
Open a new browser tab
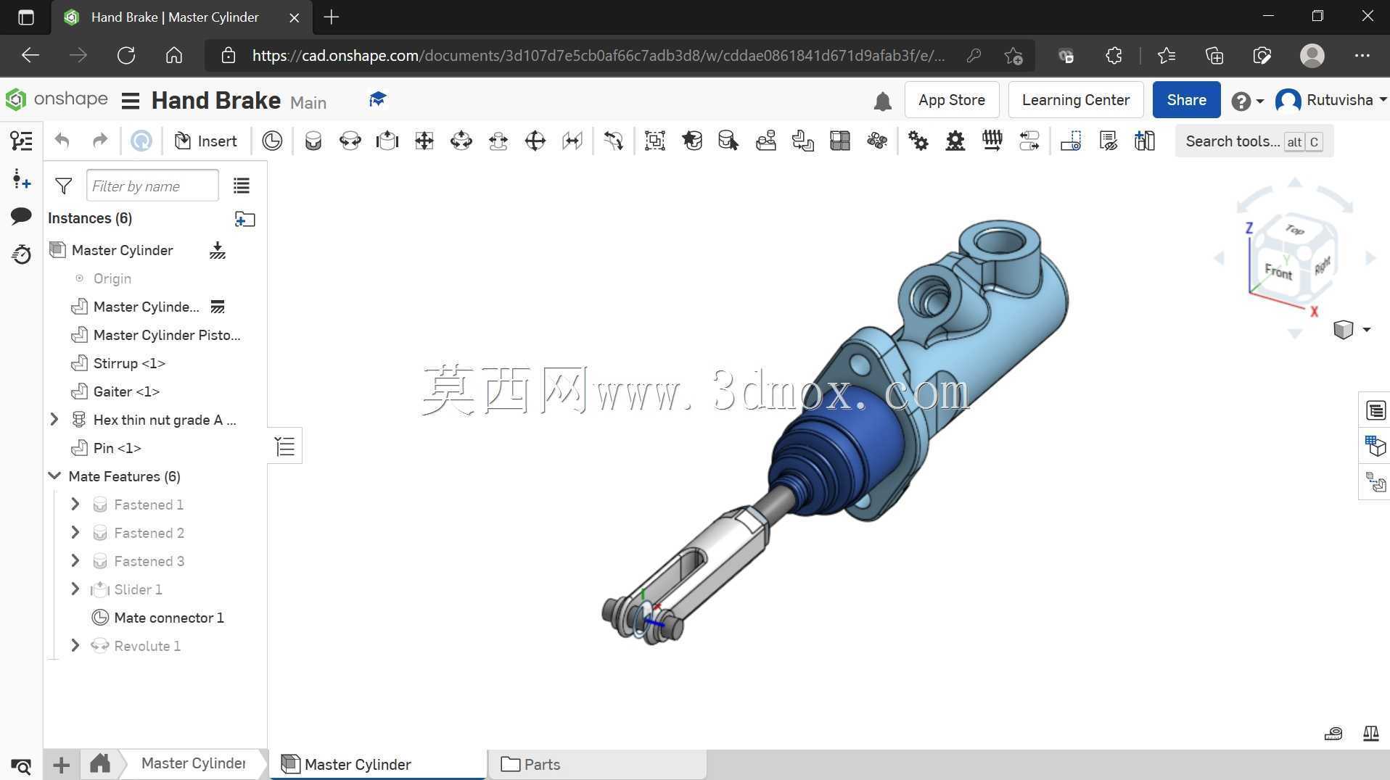(x=332, y=17)
